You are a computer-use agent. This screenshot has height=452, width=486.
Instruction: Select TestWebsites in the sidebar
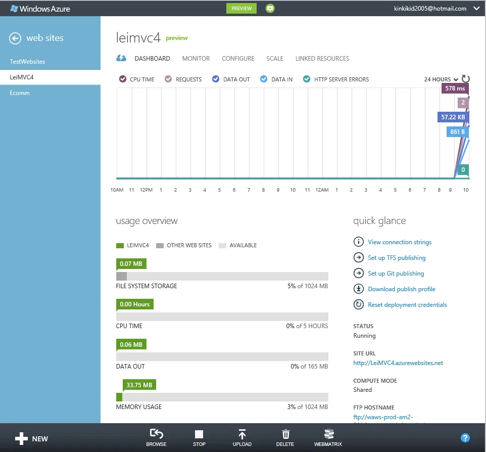[50, 61]
